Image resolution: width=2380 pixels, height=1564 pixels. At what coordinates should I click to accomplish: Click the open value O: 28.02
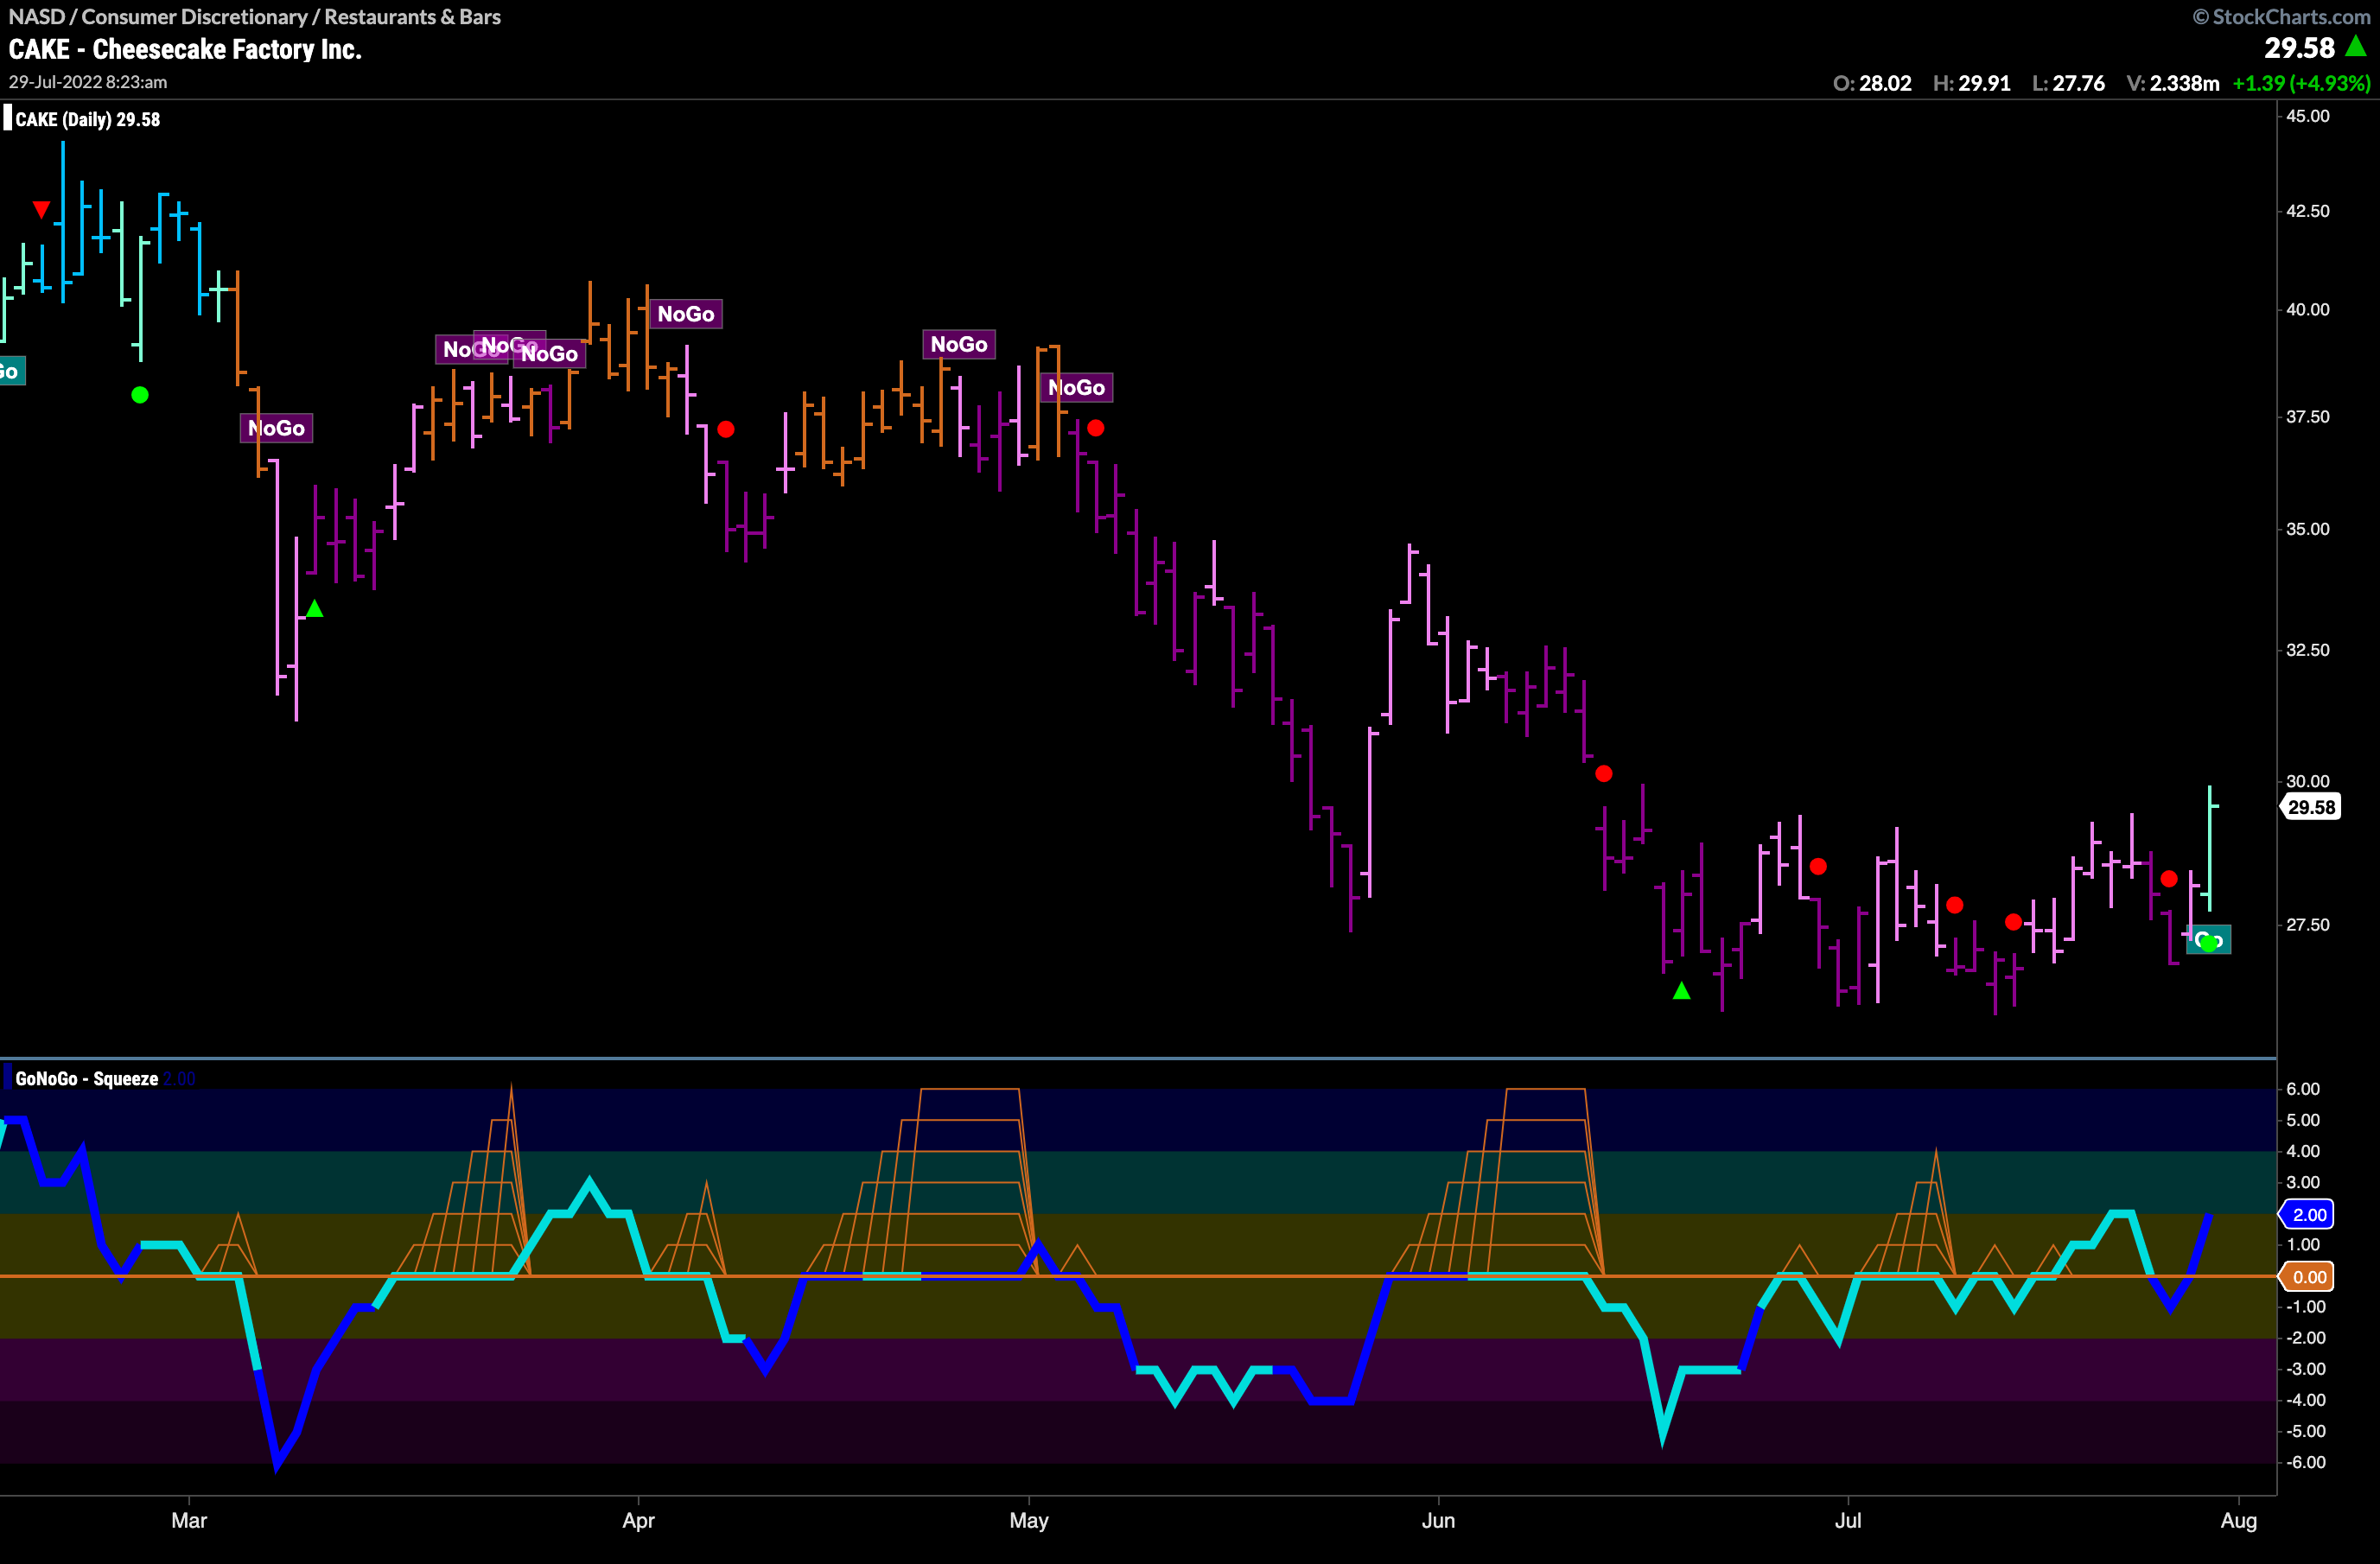coord(1872,83)
